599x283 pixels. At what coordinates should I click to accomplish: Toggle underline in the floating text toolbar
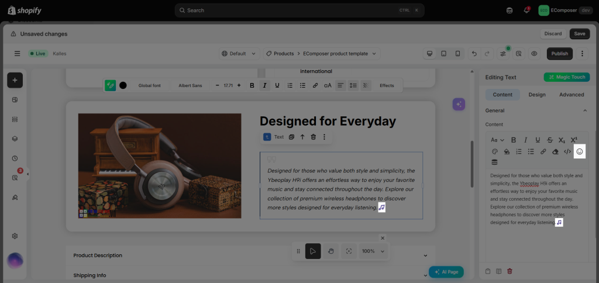pos(277,85)
